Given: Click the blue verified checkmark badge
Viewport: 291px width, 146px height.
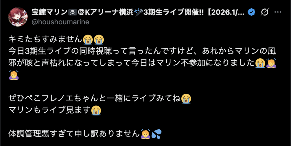Looking at the screenshot, I should 252,12.
